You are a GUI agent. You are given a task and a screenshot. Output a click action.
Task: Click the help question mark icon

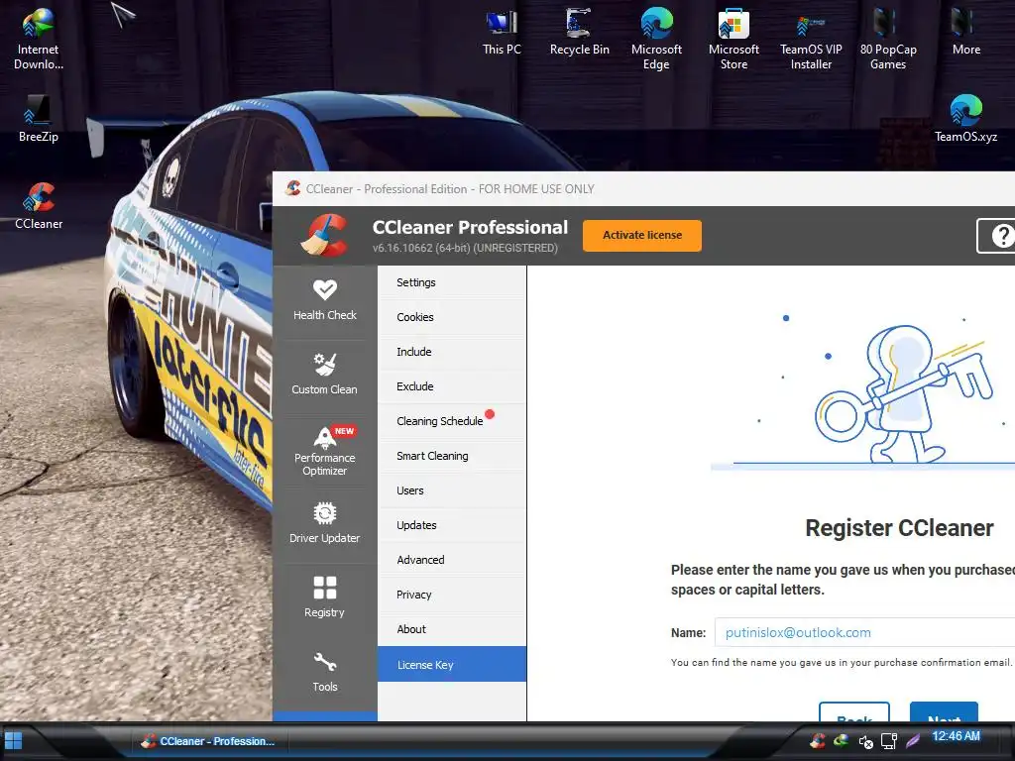pyautogui.click(x=1001, y=236)
